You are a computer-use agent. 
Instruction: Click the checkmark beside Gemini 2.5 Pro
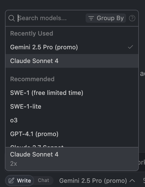130,47
